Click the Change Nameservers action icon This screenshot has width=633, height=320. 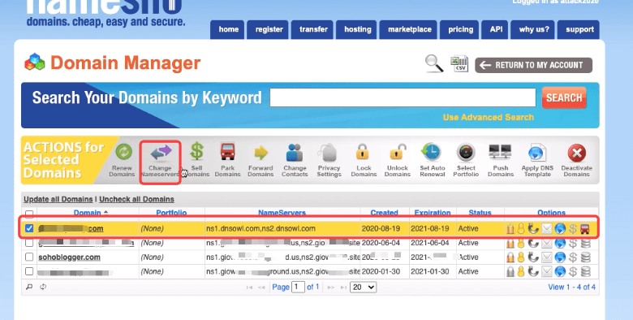tap(161, 154)
